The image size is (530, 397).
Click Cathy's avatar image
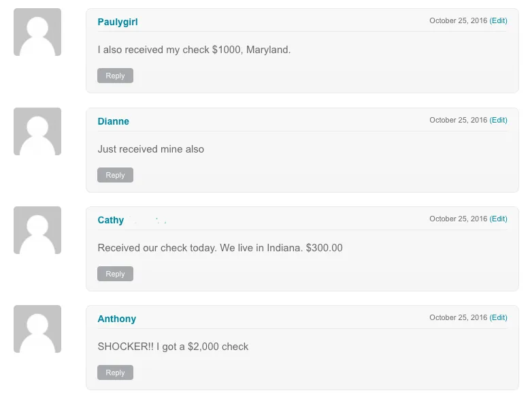(x=37, y=230)
